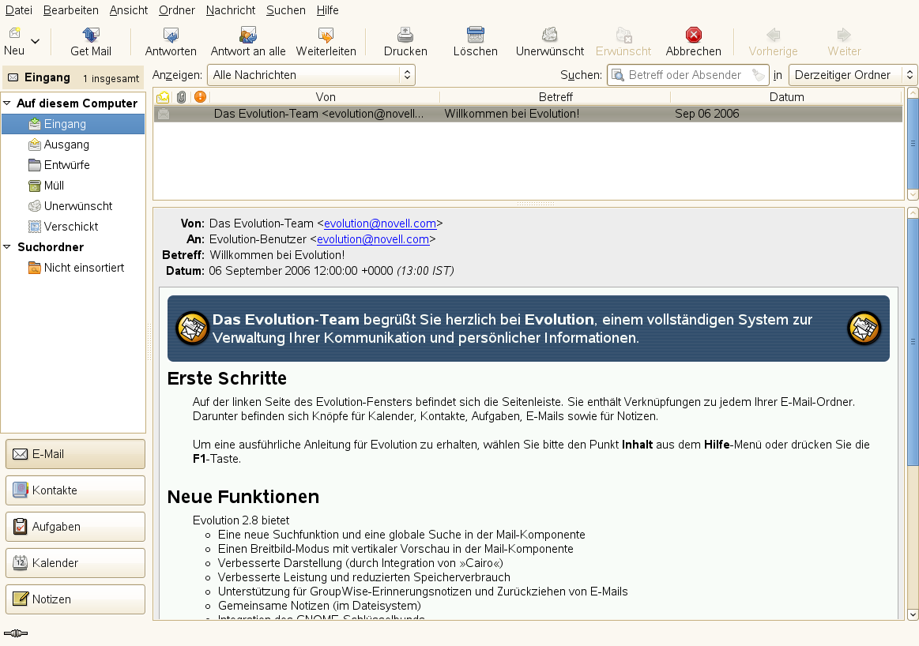Open the Ansicht menu
Image resolution: width=919 pixels, height=646 pixels.
[128, 10]
